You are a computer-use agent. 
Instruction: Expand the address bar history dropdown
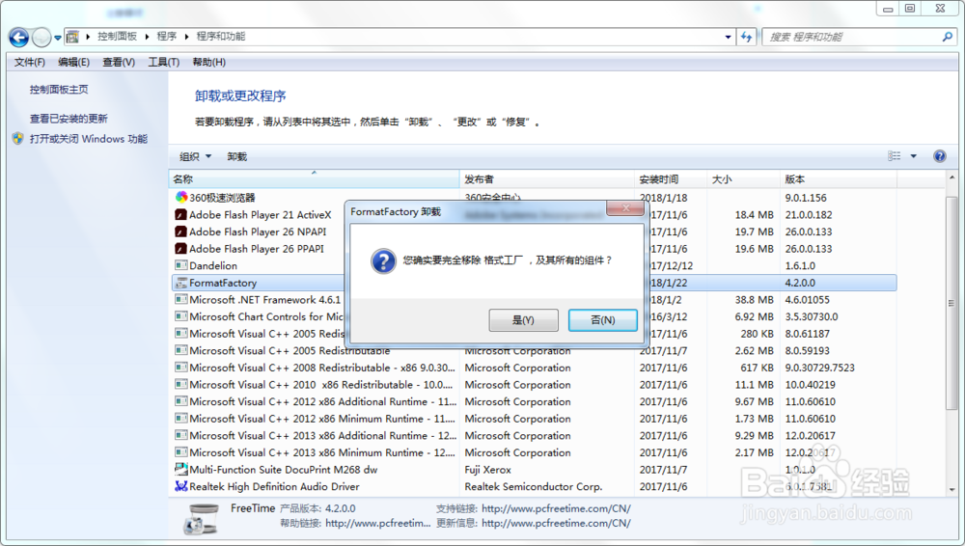[728, 37]
